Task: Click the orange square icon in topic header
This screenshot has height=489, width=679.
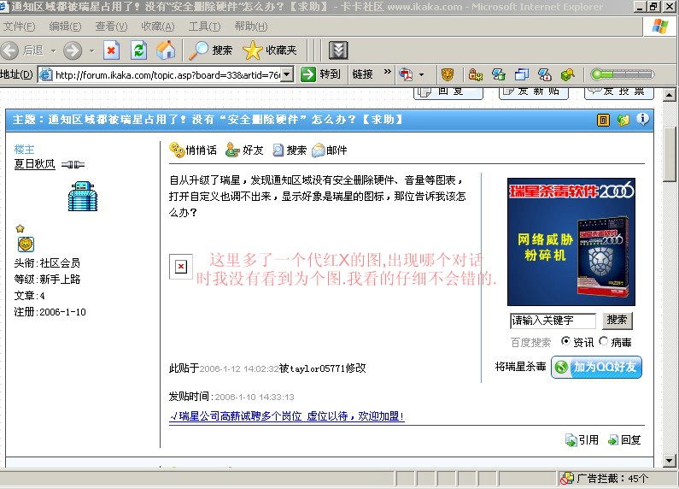Action: pos(603,120)
